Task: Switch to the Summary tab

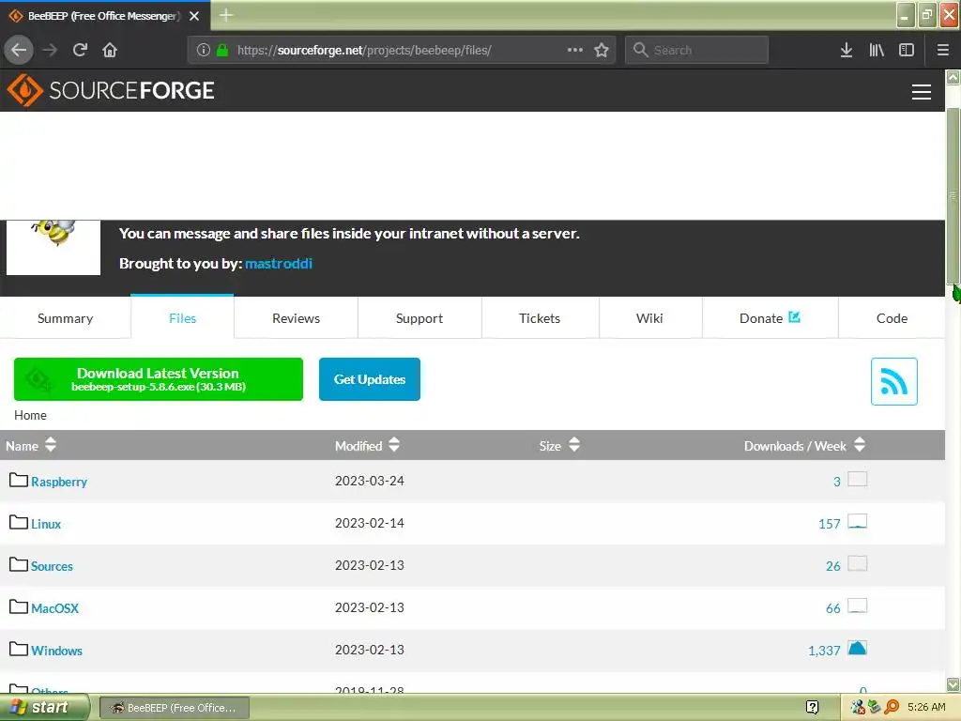Action: point(65,318)
